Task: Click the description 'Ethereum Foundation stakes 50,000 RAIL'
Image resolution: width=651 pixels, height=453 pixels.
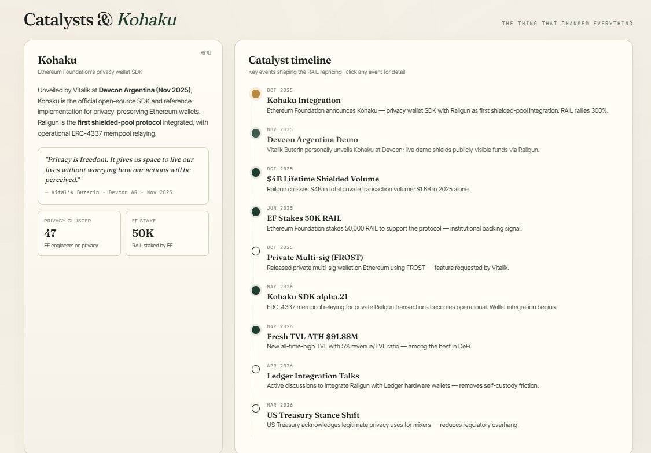Action: pos(395,229)
